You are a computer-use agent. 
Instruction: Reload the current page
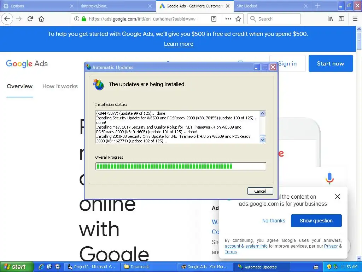pyautogui.click(x=30, y=19)
